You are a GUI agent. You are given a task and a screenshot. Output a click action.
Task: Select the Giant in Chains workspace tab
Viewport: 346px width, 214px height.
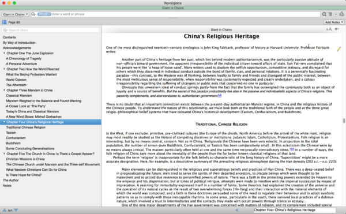(x=173, y=8)
